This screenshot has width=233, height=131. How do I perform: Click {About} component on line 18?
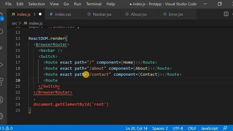tap(141, 68)
